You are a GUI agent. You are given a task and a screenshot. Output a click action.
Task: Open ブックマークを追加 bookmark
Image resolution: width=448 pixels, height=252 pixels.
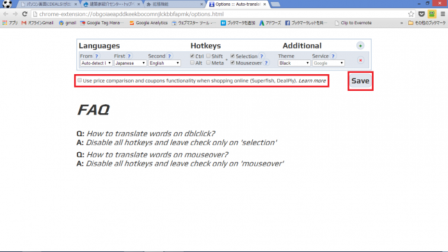[238, 23]
